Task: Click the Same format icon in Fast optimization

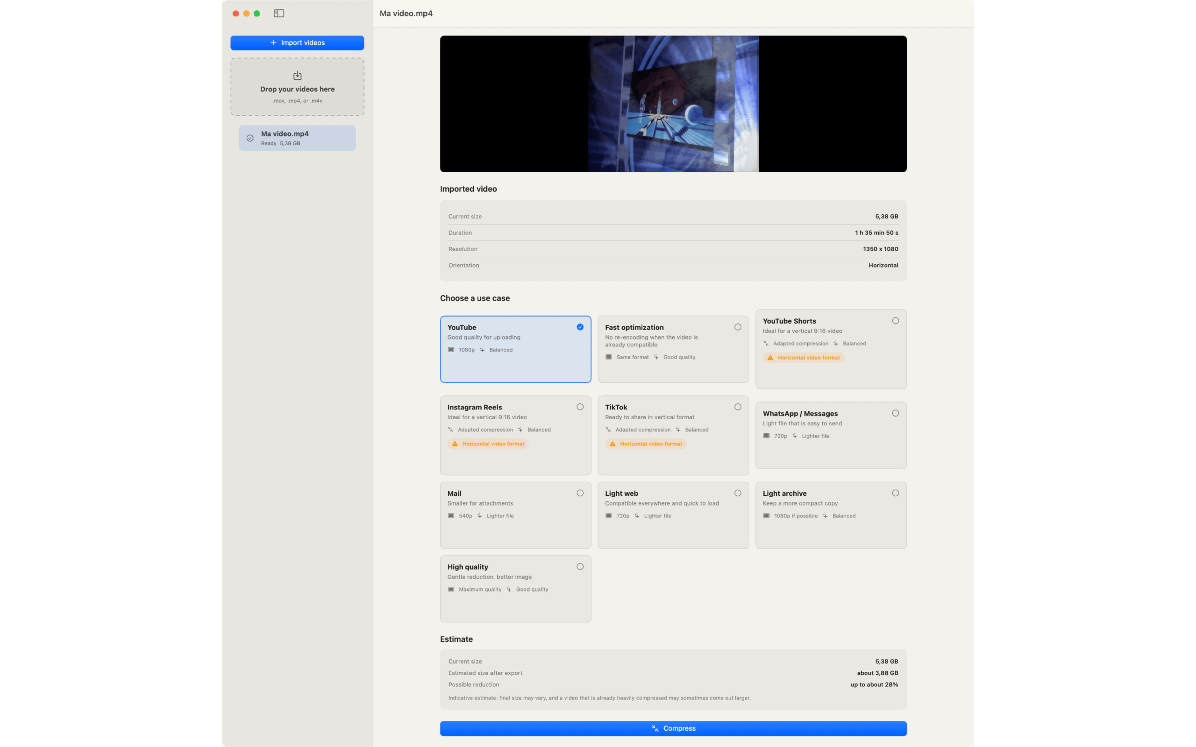Action: coord(608,357)
